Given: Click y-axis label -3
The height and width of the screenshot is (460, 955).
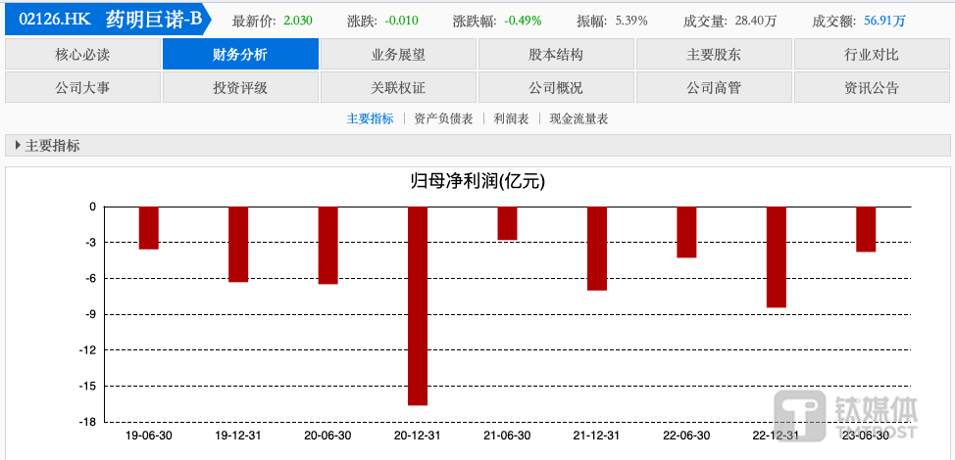Looking at the screenshot, I should [91, 243].
